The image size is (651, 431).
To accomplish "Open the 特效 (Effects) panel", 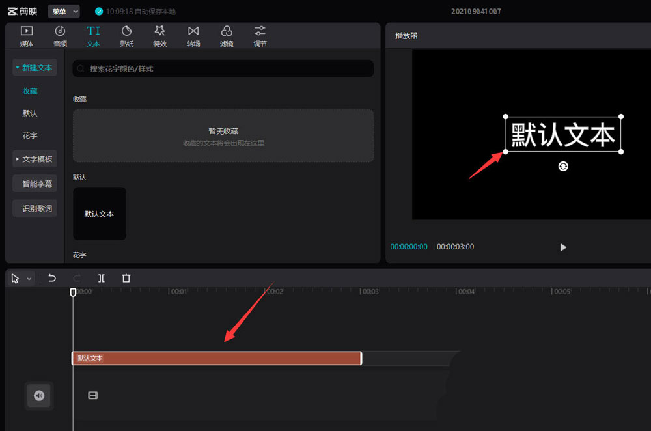I will coord(160,35).
